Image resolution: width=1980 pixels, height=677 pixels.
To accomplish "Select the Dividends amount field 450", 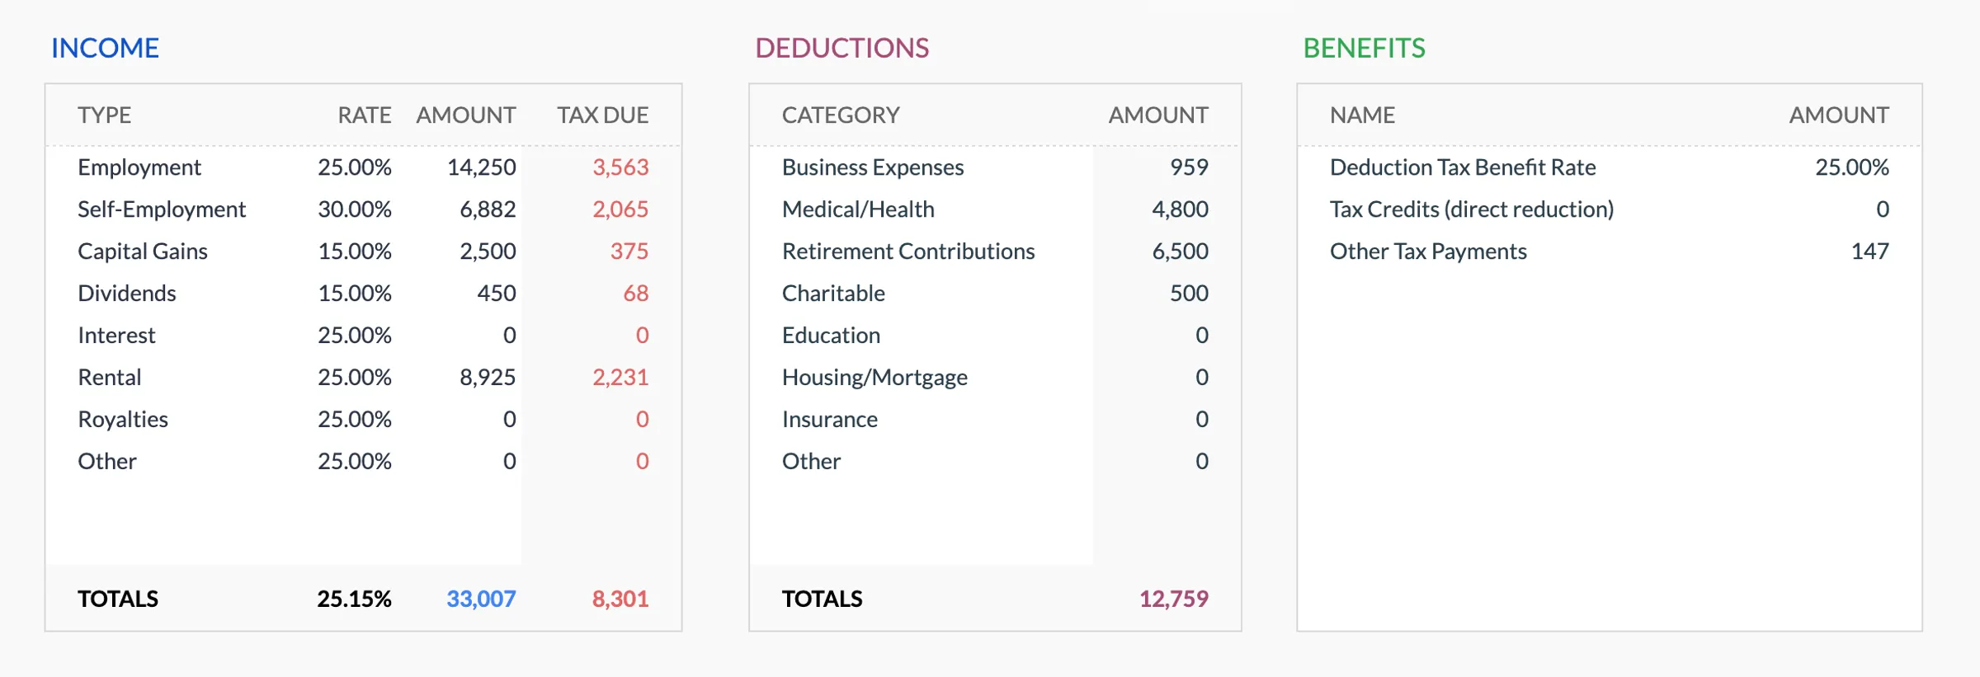I will (496, 294).
